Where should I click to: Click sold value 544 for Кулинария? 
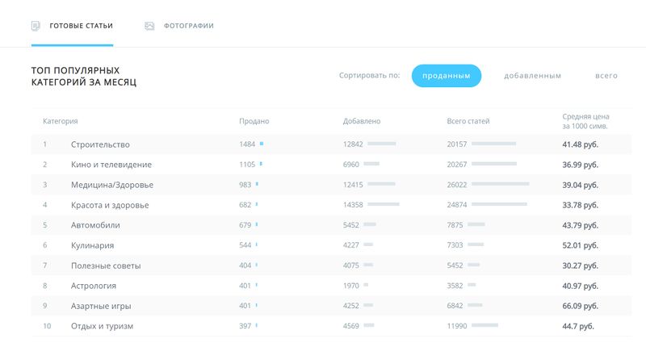coord(245,245)
